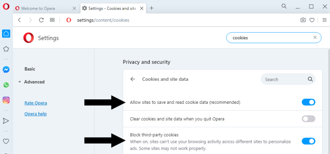The height and width of the screenshot is (154, 330).
Task: Take a snapshot with camera icon
Action: tap(303, 20)
